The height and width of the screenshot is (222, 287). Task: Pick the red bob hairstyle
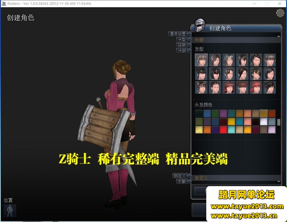[x=229, y=87]
